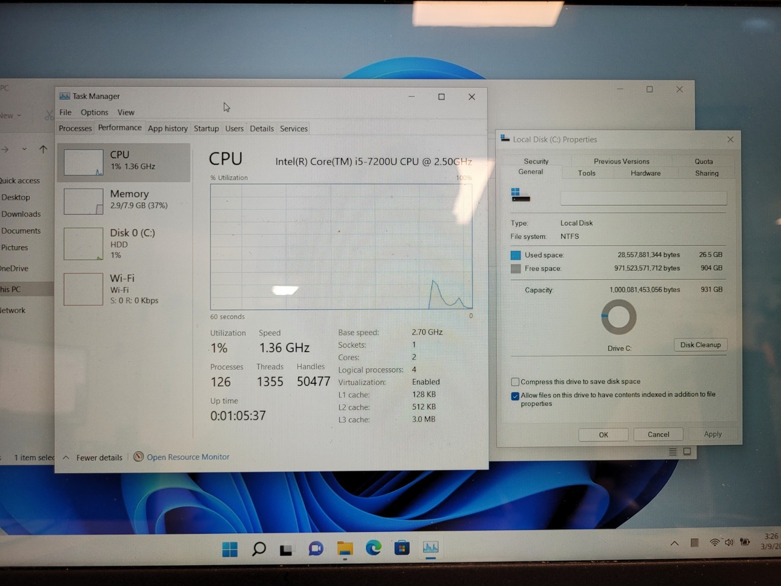Switch to the Startup tab
The image size is (781, 586).
pos(206,128)
